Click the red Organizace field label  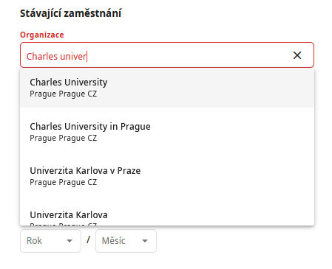[42, 35]
